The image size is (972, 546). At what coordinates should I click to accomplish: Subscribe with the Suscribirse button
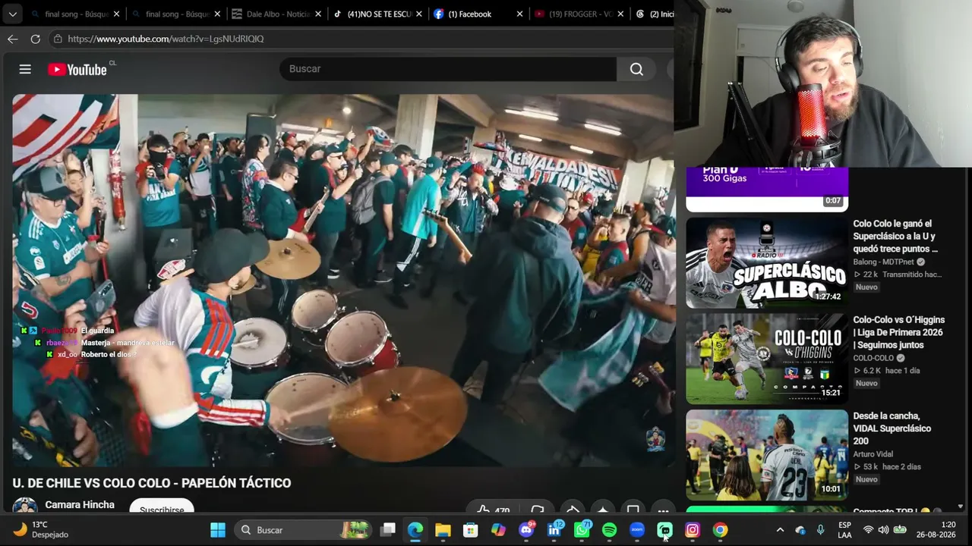(x=162, y=509)
